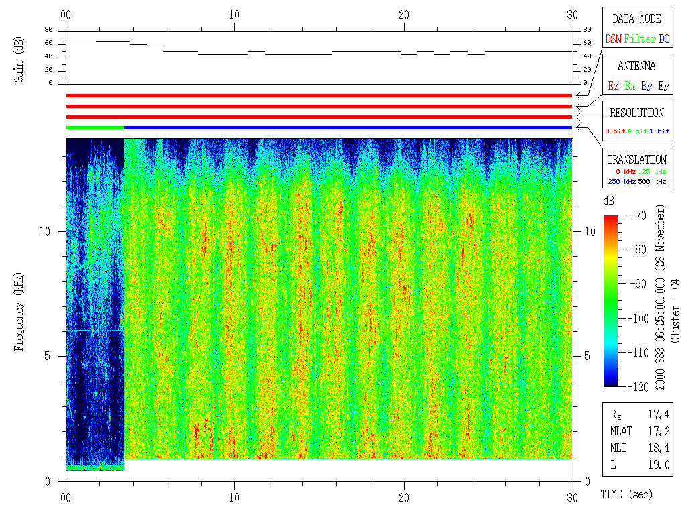Image resolution: width=686 pixels, height=515 pixels.
Task: Select the green Bx antenna label
Action: (x=630, y=87)
